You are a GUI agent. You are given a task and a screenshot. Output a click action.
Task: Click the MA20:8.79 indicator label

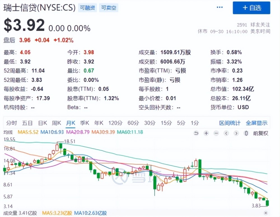click(78, 132)
